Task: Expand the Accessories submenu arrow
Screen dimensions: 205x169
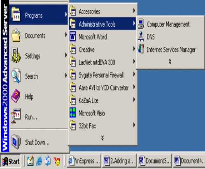Action: tap(134, 11)
